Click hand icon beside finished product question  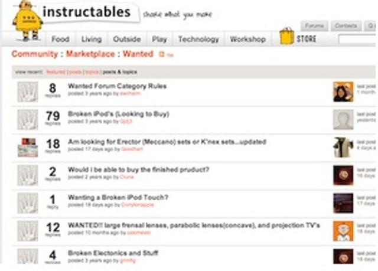point(27,175)
